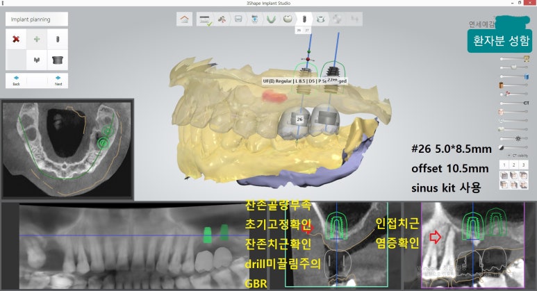537x291 pixels.
Task: Select the multiple implants icon
Action: tap(37, 60)
